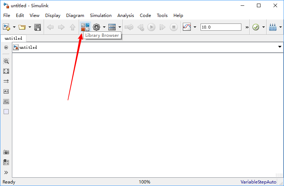The width and height of the screenshot is (284, 186).
Task: Open the New Model dropdown arrow
Action: pos(14,27)
